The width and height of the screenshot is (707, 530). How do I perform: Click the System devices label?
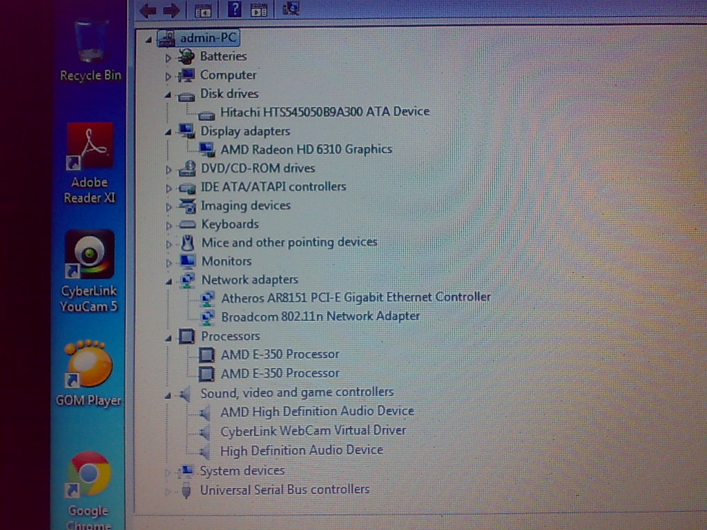pyautogui.click(x=242, y=471)
